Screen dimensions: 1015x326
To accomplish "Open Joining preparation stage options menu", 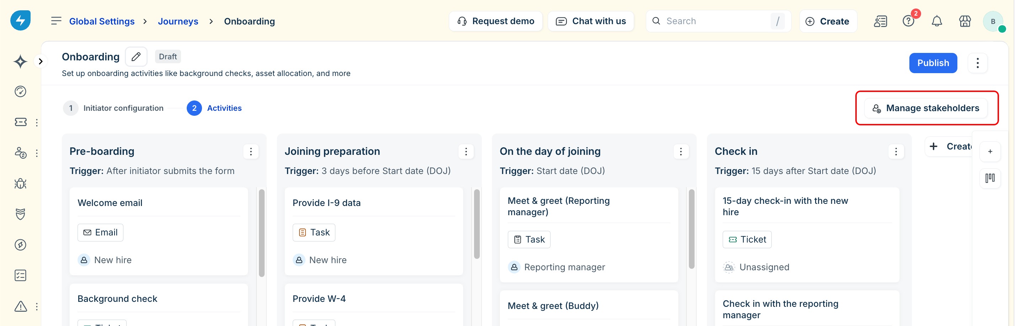I will point(466,151).
